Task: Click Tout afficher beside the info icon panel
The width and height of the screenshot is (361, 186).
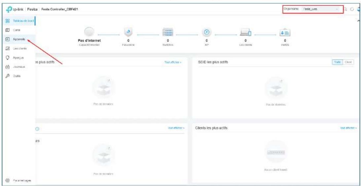Action: click(x=176, y=127)
